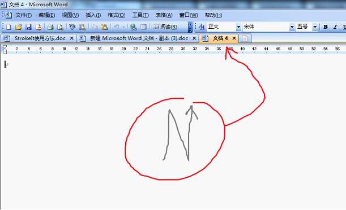
Task: Open the 表格(A) menu
Action: [164, 15]
